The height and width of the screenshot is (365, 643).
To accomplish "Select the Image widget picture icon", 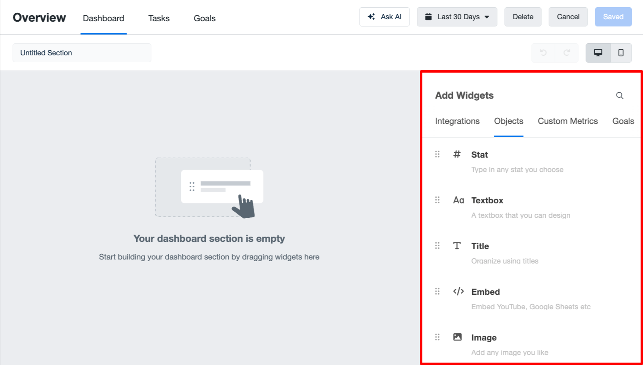I will click(457, 337).
